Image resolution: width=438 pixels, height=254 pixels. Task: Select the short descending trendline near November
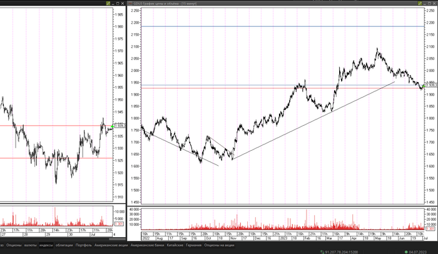pos(221,145)
